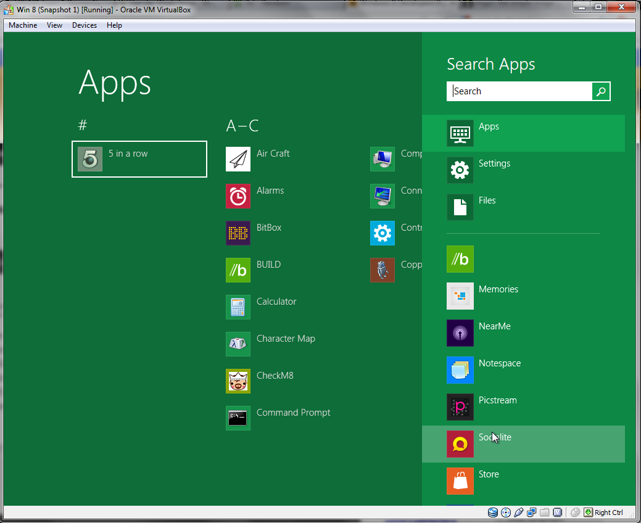Open the Control Panel gear icon

383,233
